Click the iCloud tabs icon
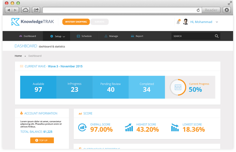This screenshot has width=236, height=152. [x=26, y=10]
